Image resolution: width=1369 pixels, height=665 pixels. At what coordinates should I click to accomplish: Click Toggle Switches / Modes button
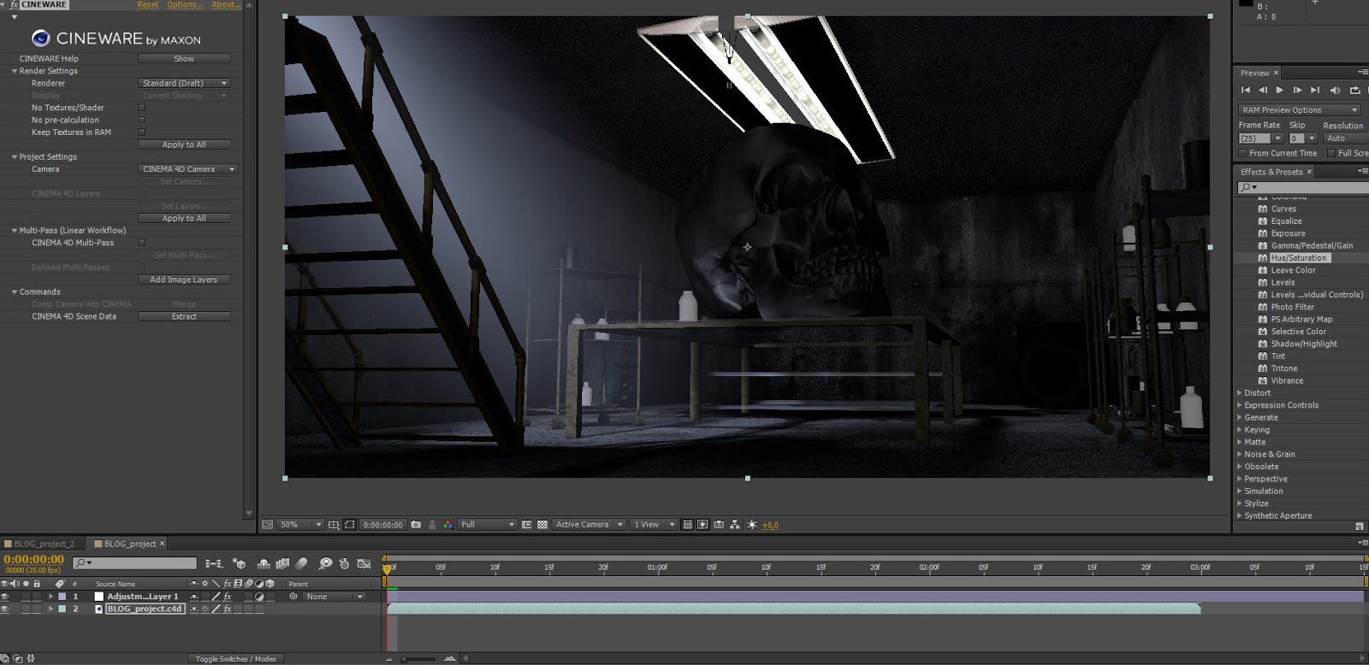(235, 659)
